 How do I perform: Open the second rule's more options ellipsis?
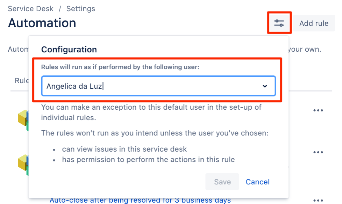[x=318, y=152]
